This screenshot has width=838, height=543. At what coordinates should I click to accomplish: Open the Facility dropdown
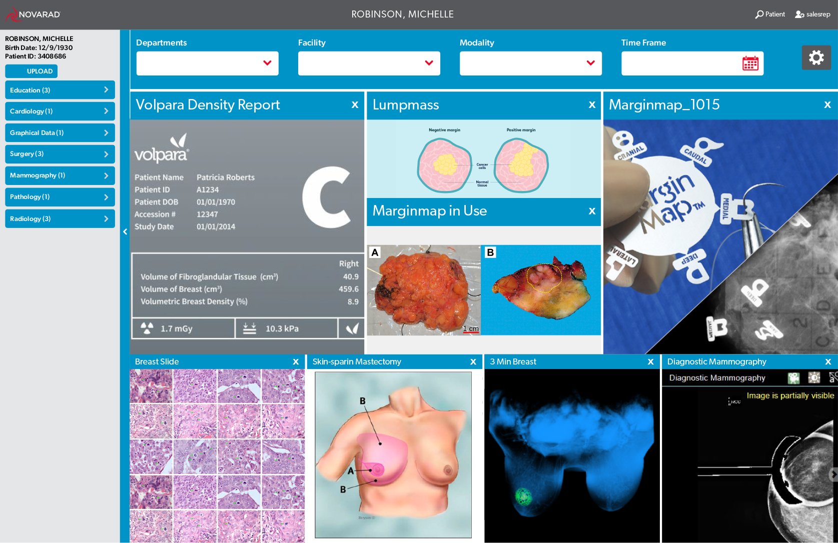[x=369, y=63]
